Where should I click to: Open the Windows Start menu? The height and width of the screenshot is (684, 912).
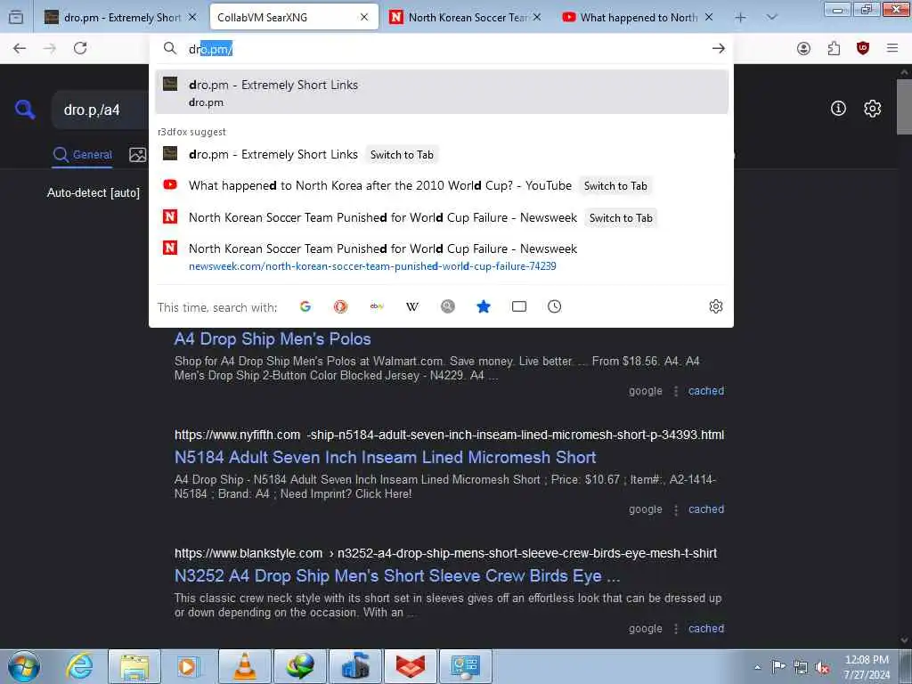click(x=24, y=666)
